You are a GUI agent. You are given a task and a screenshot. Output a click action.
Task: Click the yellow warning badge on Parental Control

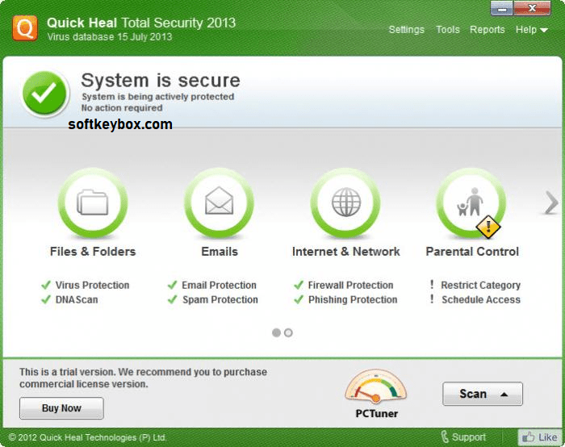coord(488,227)
